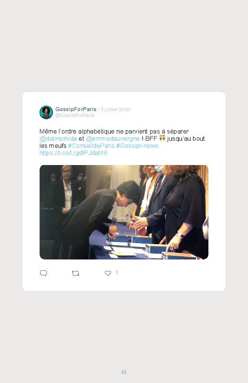Click the words "les meufs" in the tweet
This screenshot has width=248, height=383.
point(53,146)
